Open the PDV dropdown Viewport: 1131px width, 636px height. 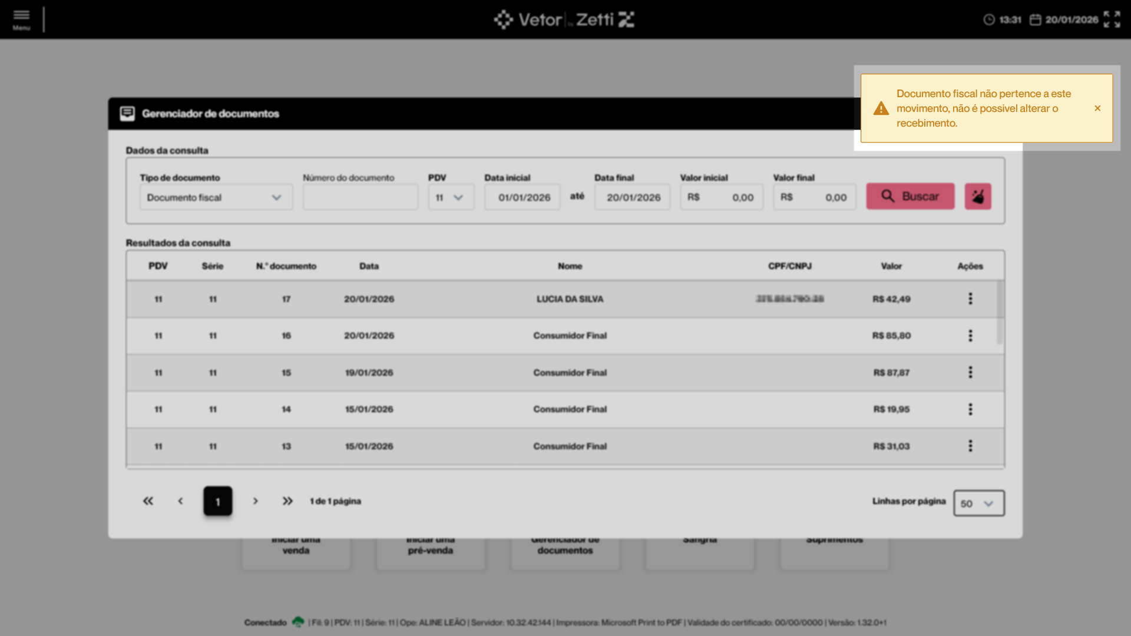(451, 197)
